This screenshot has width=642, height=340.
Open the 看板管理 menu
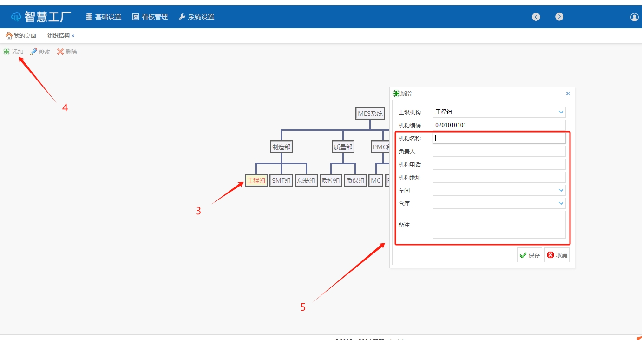coord(150,17)
